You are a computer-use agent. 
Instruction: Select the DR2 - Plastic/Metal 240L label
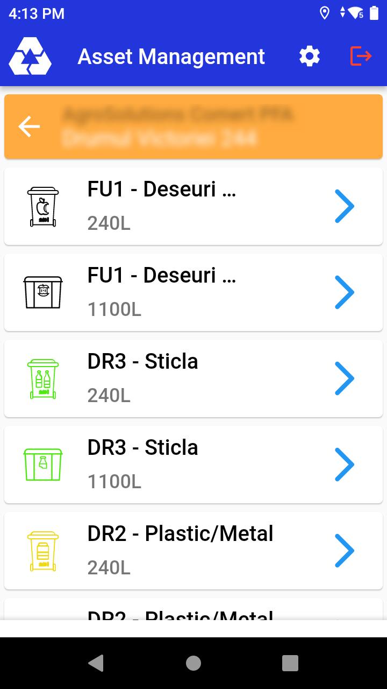tap(180, 534)
